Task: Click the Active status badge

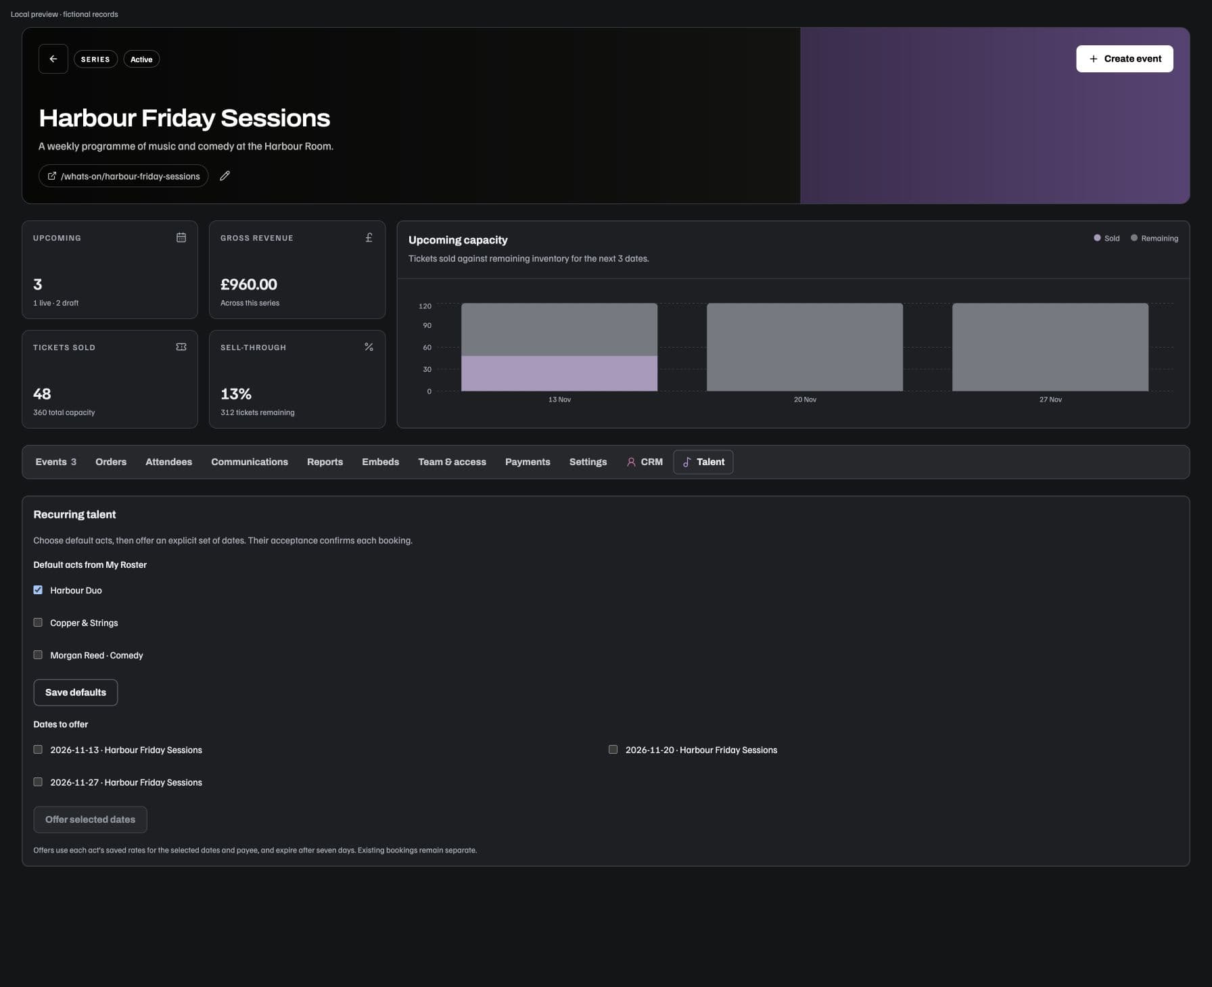Action: (x=141, y=59)
